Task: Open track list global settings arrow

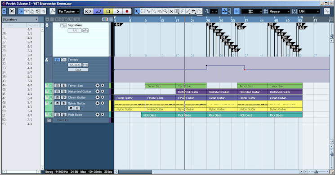Action: point(47,19)
